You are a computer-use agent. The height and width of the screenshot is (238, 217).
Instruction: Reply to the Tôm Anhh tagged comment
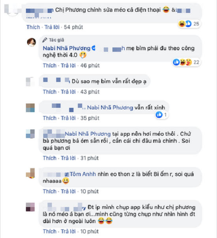pos(68,192)
